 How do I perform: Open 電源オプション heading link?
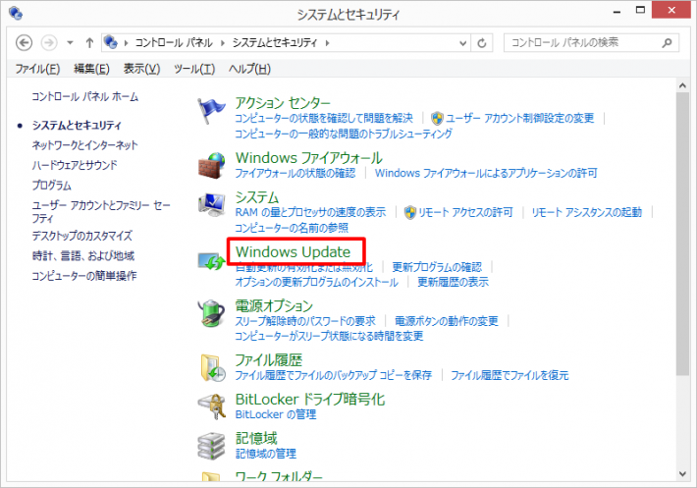tap(274, 305)
